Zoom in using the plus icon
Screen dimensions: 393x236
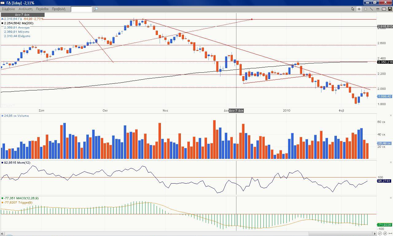click(x=385, y=234)
